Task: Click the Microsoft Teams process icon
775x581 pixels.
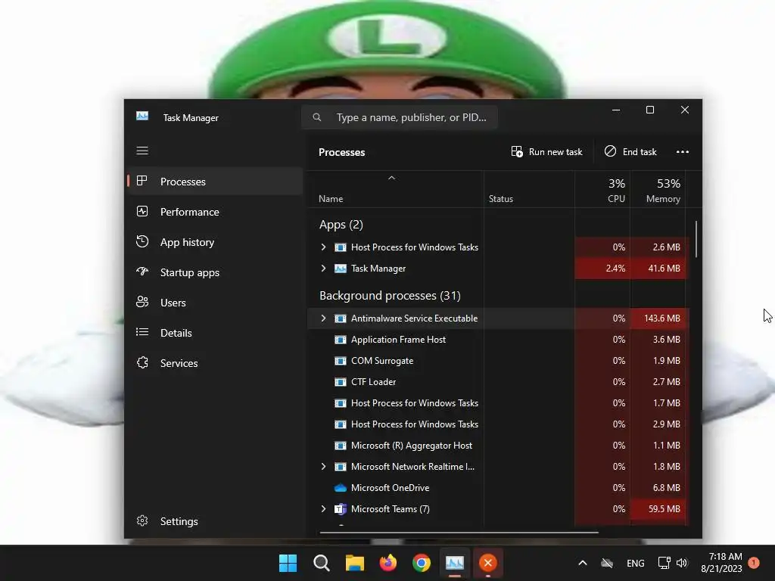Action: [340, 509]
